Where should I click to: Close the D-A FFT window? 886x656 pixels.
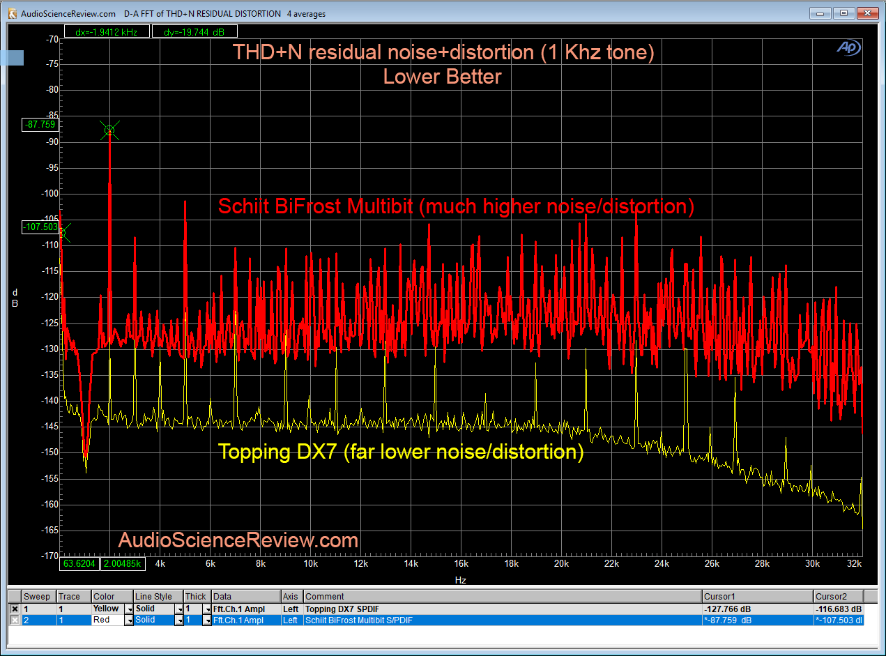[x=866, y=13]
